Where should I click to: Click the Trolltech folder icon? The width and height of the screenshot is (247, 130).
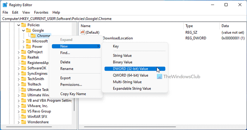(24, 84)
